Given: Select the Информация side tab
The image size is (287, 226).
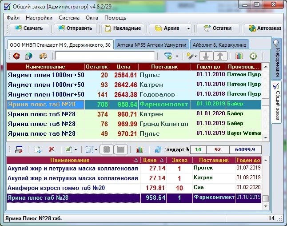Looking at the screenshot, I should click(x=276, y=58).
